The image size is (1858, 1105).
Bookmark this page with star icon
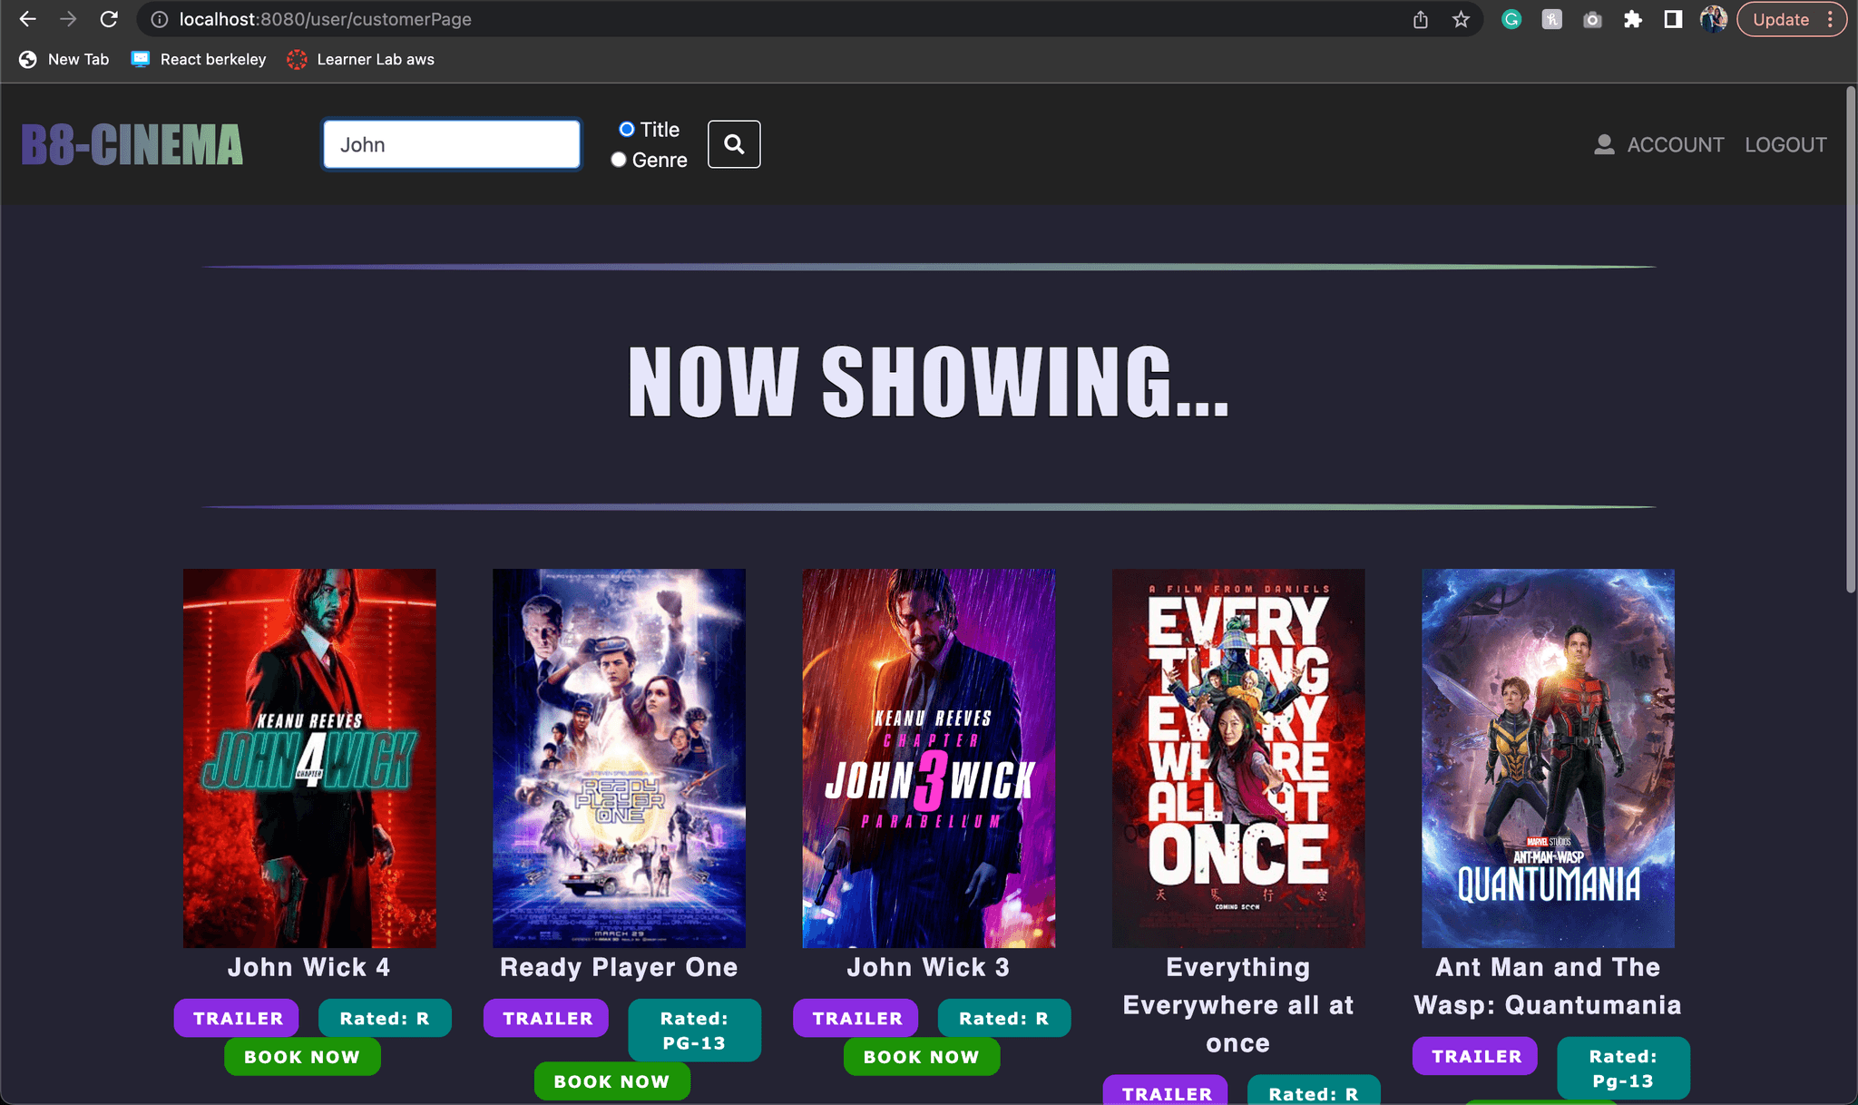coord(1461,19)
